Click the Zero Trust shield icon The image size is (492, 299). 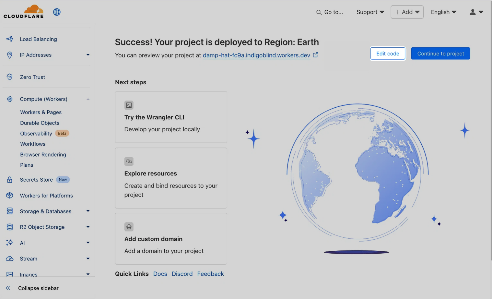[x=10, y=77]
